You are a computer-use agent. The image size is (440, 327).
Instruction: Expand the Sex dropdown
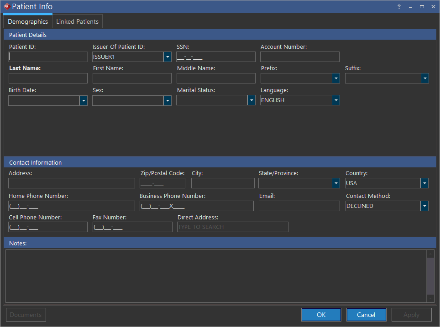point(168,100)
